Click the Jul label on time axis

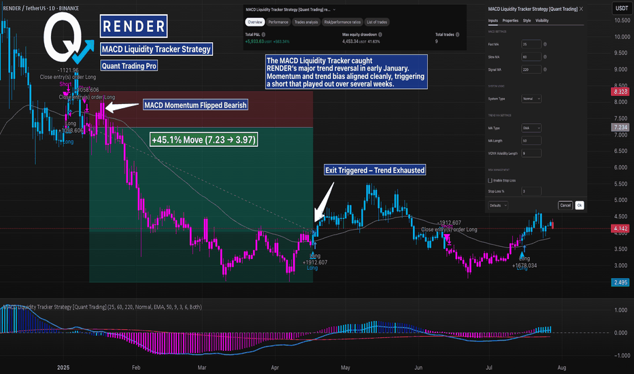pos(489,367)
